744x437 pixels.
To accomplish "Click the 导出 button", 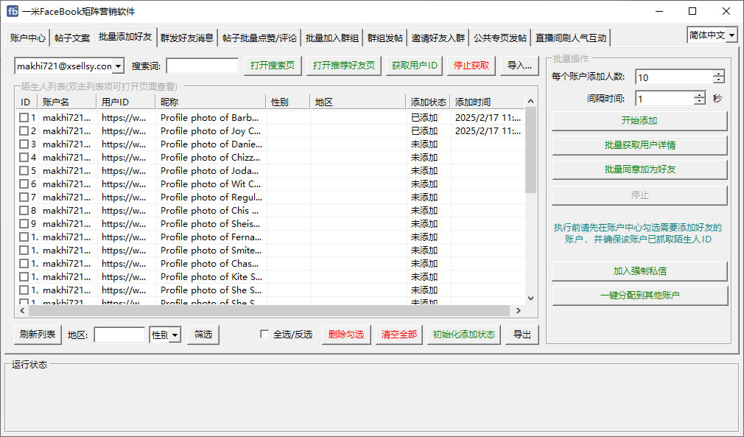I will 522,335.
